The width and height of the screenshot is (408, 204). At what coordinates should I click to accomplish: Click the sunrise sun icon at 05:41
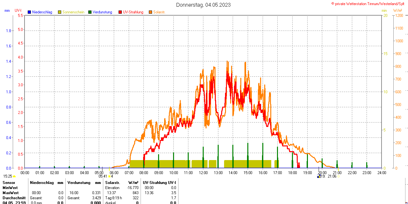pyautogui.click(x=109, y=176)
